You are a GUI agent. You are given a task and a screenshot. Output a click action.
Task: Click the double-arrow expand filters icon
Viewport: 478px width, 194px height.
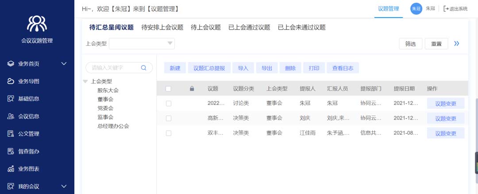457,44
